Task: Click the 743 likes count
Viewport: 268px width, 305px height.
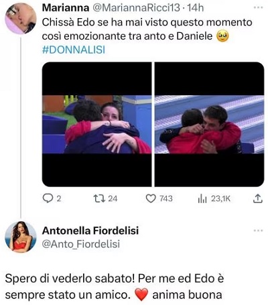Action: click(x=166, y=198)
